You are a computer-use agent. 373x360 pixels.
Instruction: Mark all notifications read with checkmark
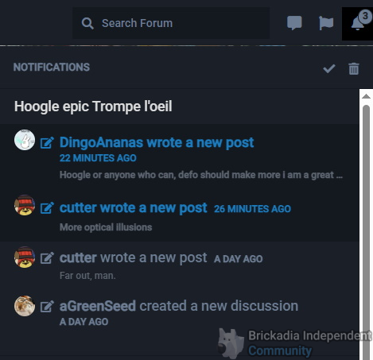point(329,68)
